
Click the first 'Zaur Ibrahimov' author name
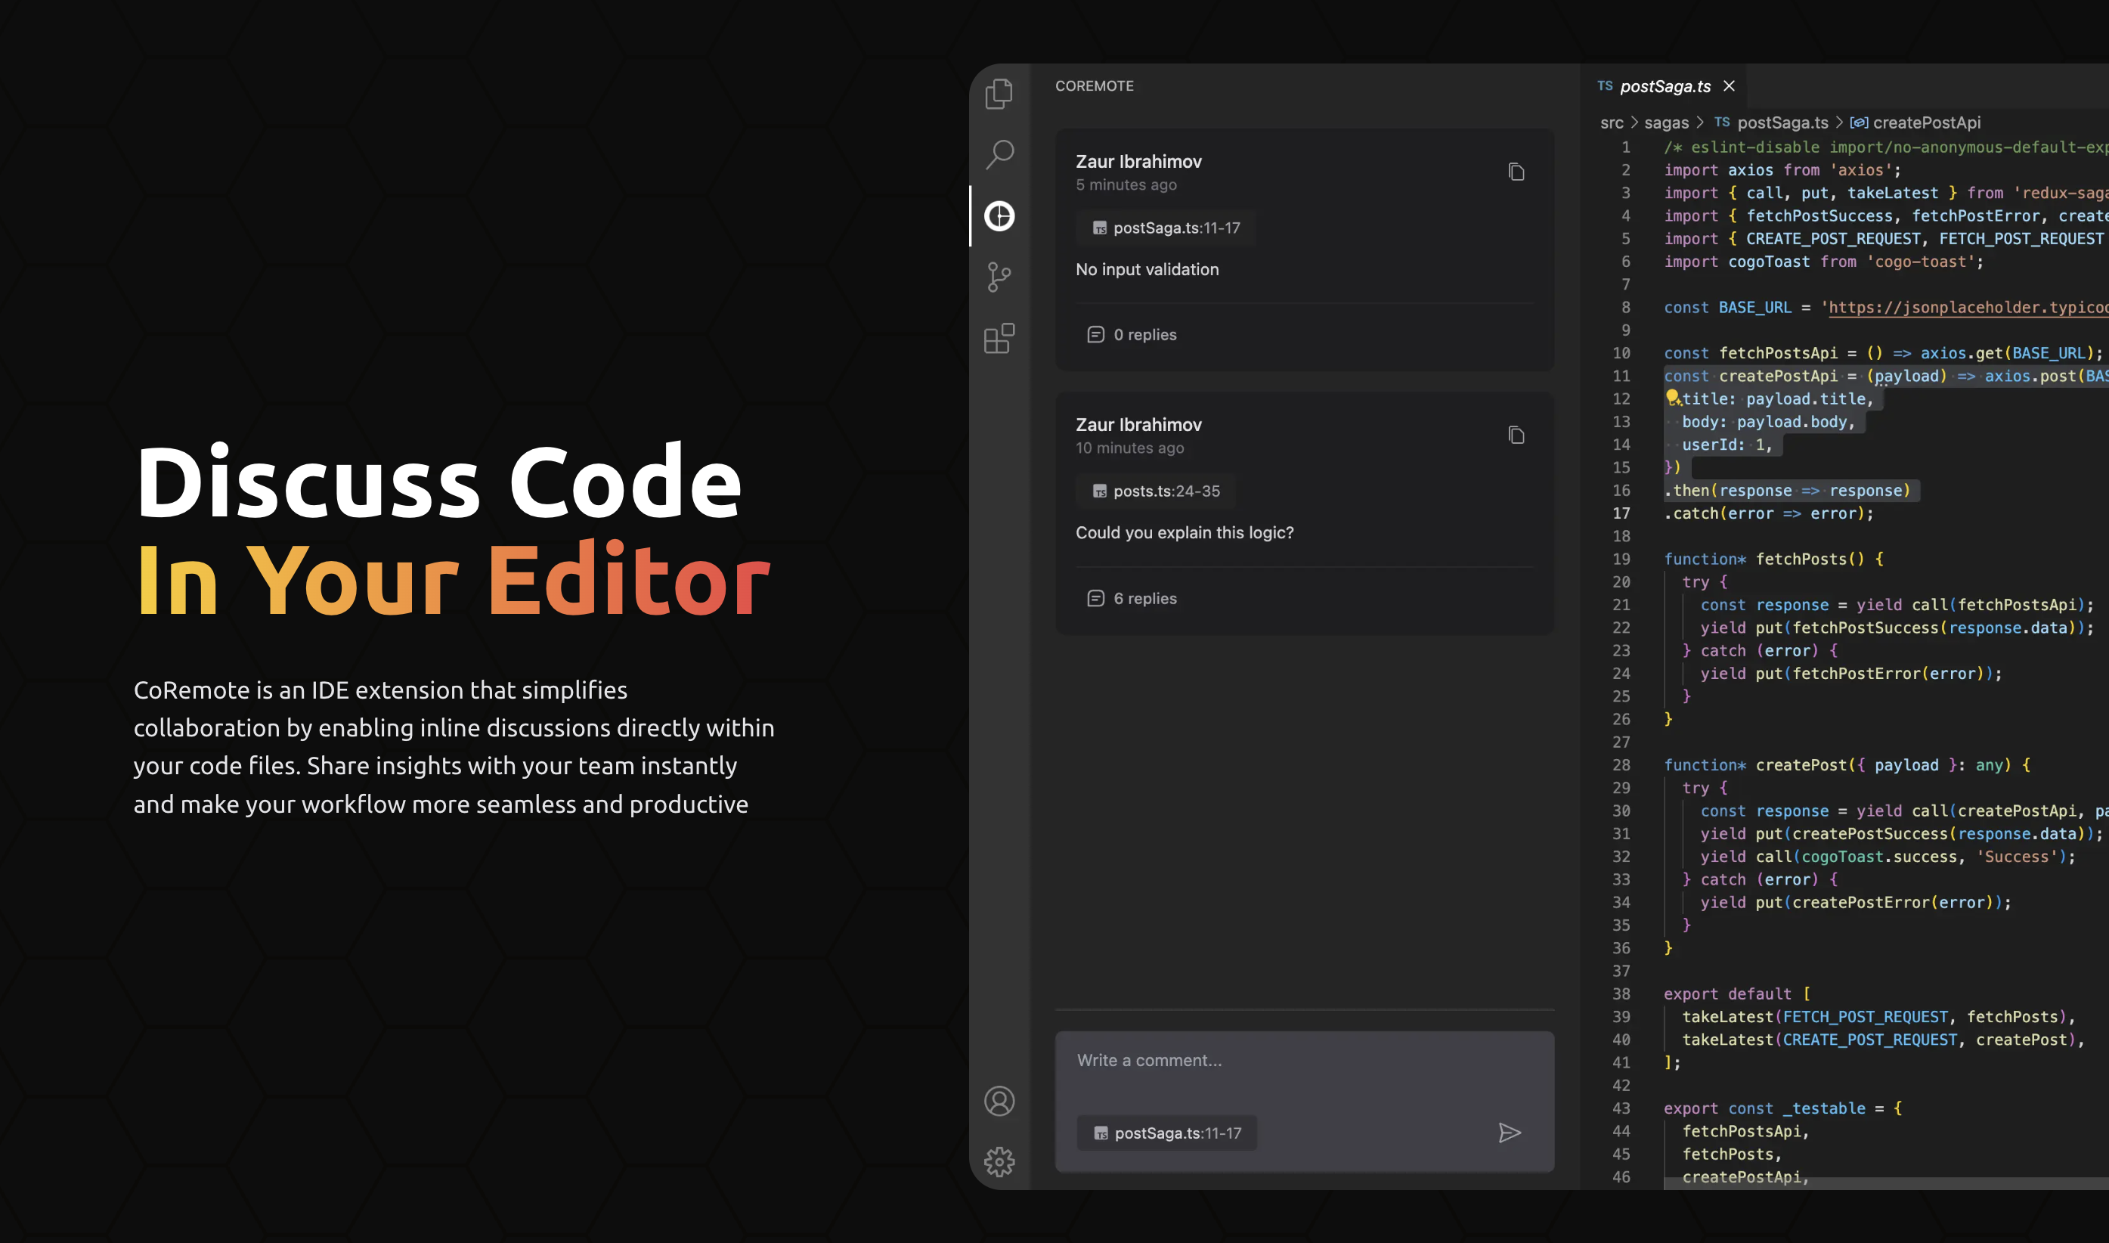point(1138,162)
